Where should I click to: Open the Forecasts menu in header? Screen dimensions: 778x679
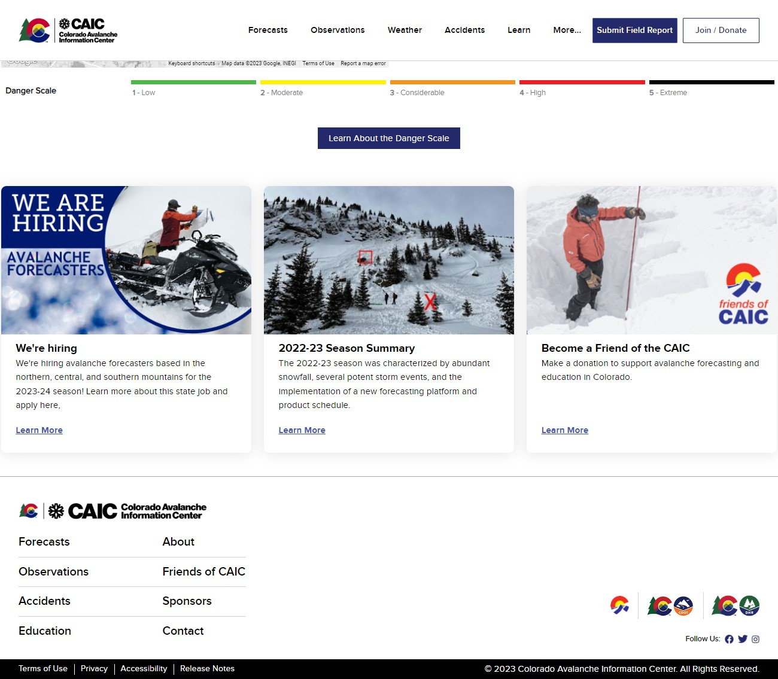click(268, 30)
